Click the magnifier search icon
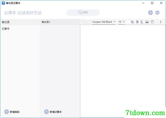 click(80, 12)
